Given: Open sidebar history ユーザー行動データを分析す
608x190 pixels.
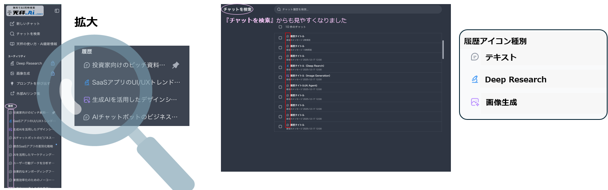Looking at the screenshot, I should click(32, 163).
